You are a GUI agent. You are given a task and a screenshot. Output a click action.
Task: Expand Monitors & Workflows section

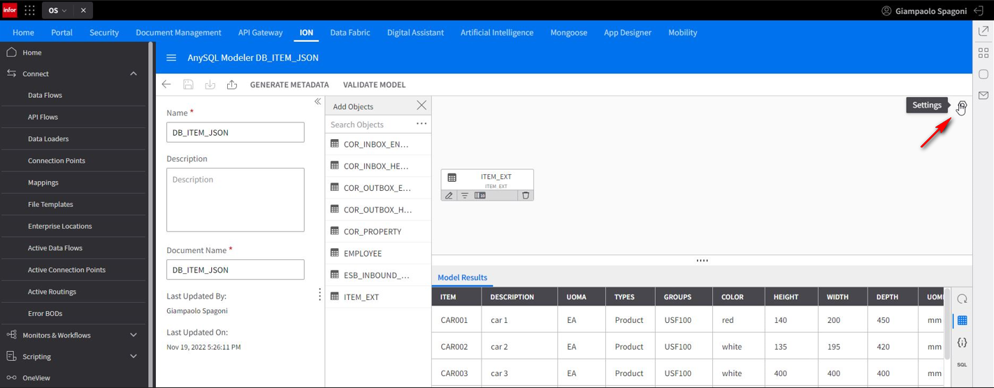134,335
